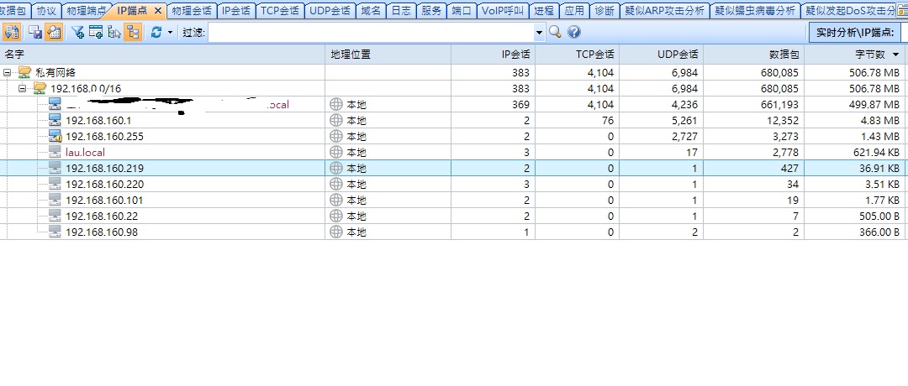Open the 诊断 tab

coord(604,10)
